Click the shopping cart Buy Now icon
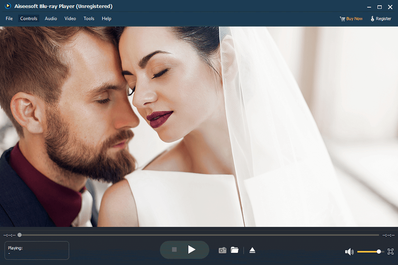The image size is (398, 265). (x=342, y=19)
